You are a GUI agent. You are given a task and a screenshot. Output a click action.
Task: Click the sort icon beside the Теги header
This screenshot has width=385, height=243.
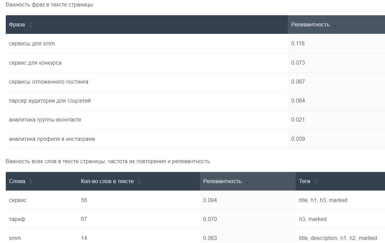click(x=316, y=181)
